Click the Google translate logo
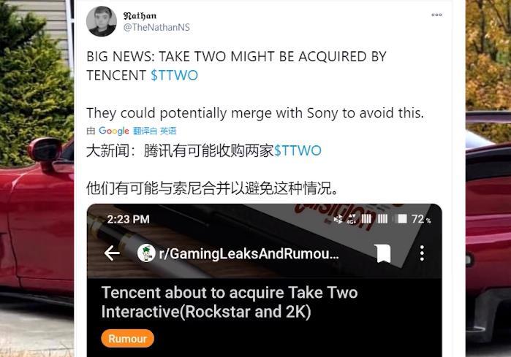 click(x=114, y=131)
